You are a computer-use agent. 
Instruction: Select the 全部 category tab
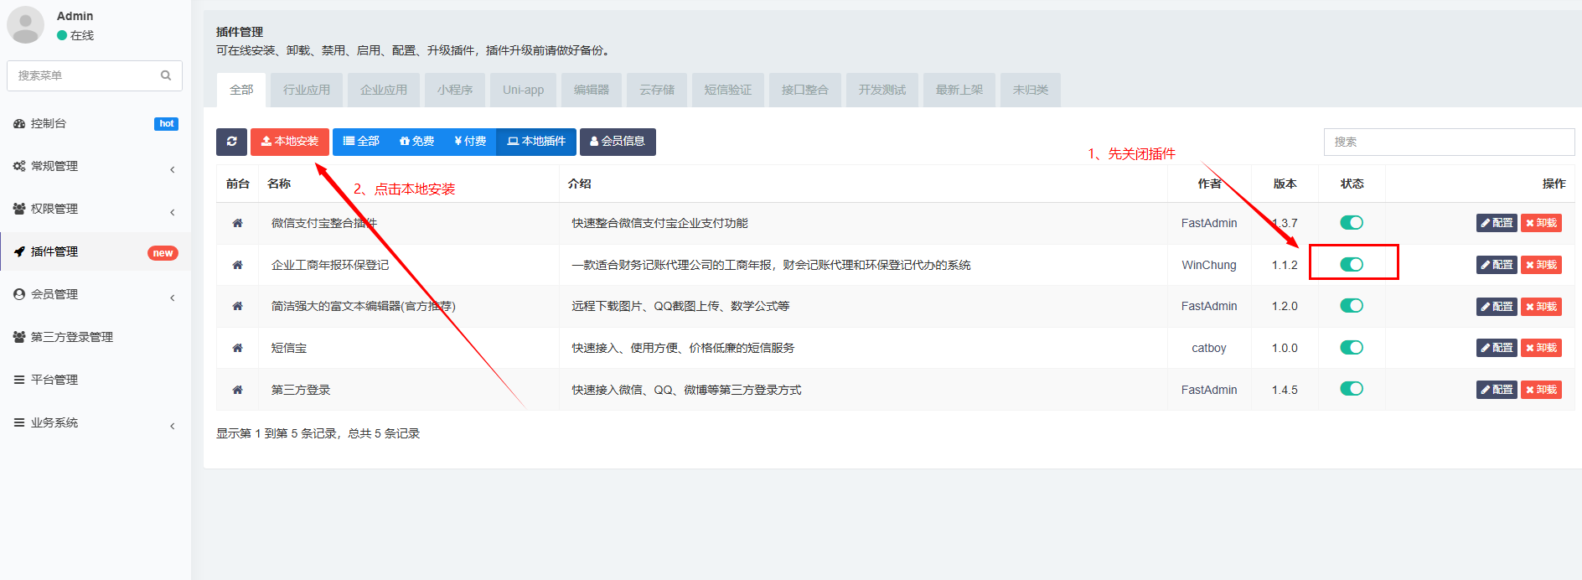pyautogui.click(x=241, y=90)
